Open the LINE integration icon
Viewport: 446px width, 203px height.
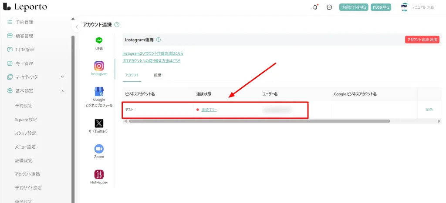pos(99,40)
